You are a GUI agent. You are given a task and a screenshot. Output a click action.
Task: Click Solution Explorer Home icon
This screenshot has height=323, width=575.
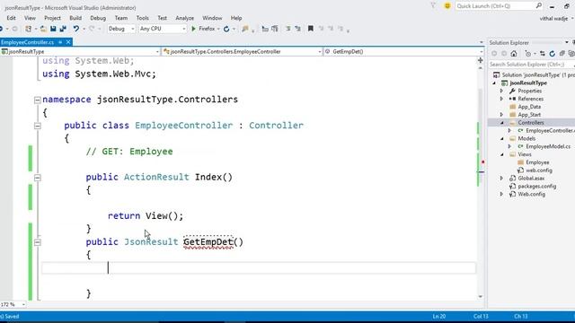click(x=514, y=54)
